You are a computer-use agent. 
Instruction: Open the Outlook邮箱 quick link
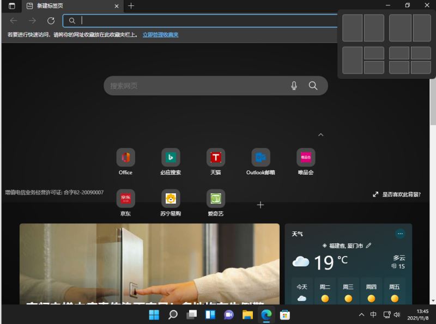click(x=261, y=162)
